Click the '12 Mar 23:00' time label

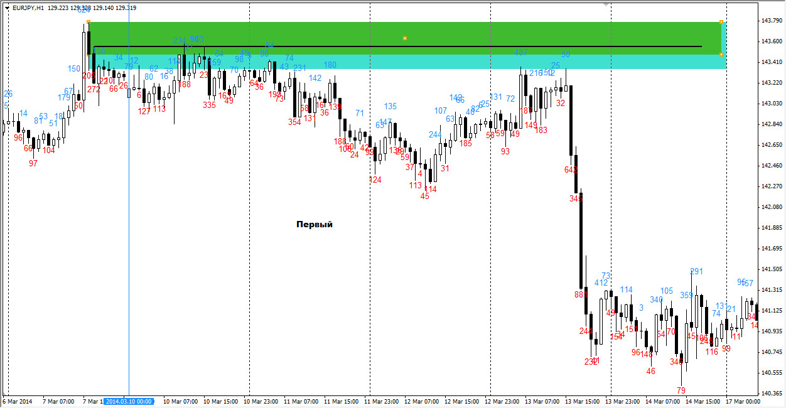point(502,400)
